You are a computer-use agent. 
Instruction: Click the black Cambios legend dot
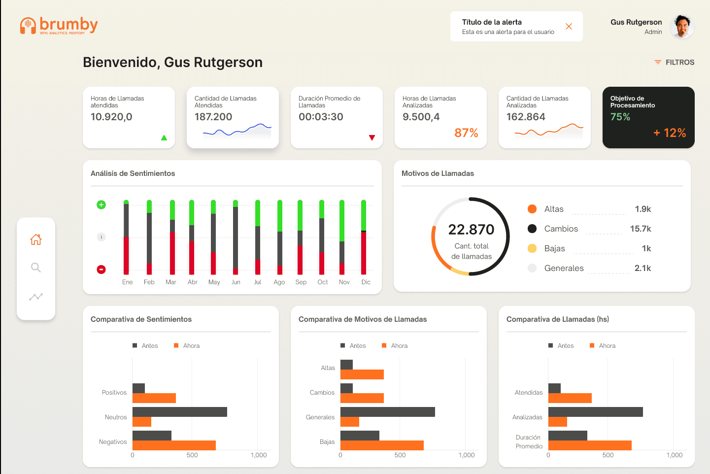point(532,229)
